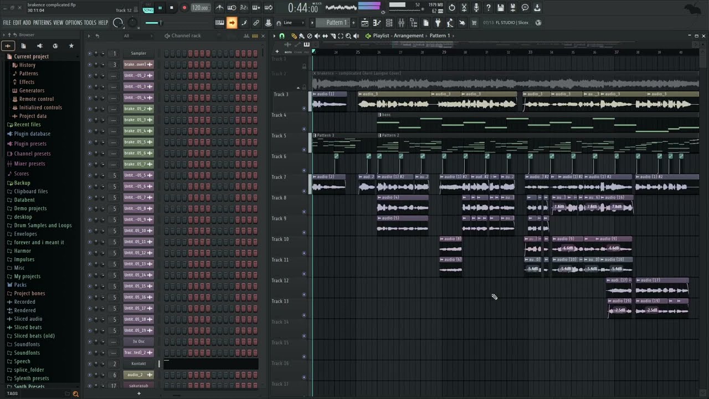Select the playlist draw pencil tool
This screenshot has height=399, width=709.
point(294,36)
